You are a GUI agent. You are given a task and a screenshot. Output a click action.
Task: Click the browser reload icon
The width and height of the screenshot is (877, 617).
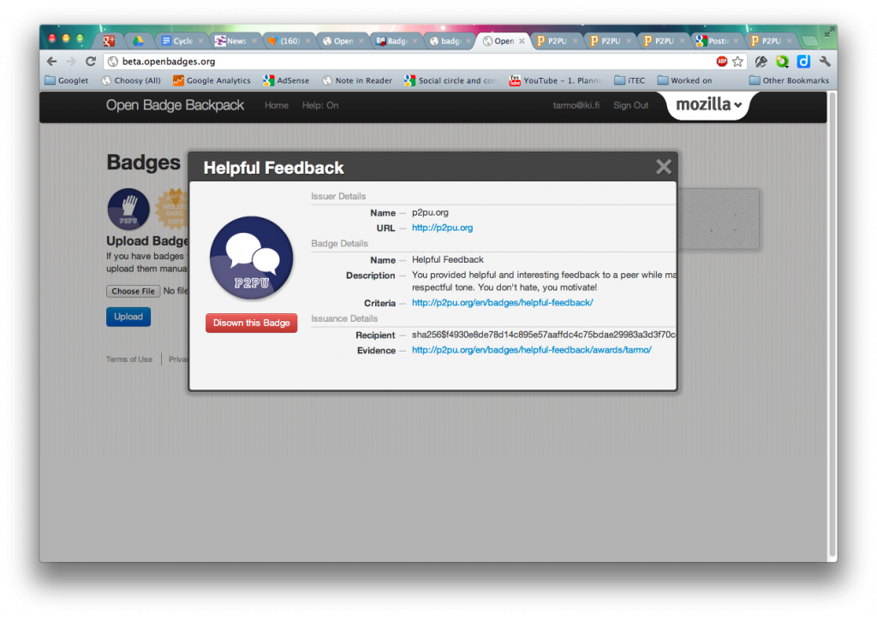[x=91, y=62]
